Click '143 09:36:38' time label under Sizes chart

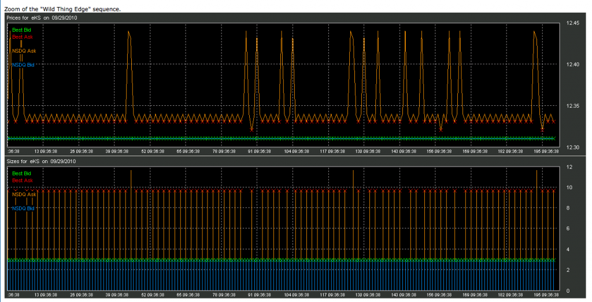point(403,295)
